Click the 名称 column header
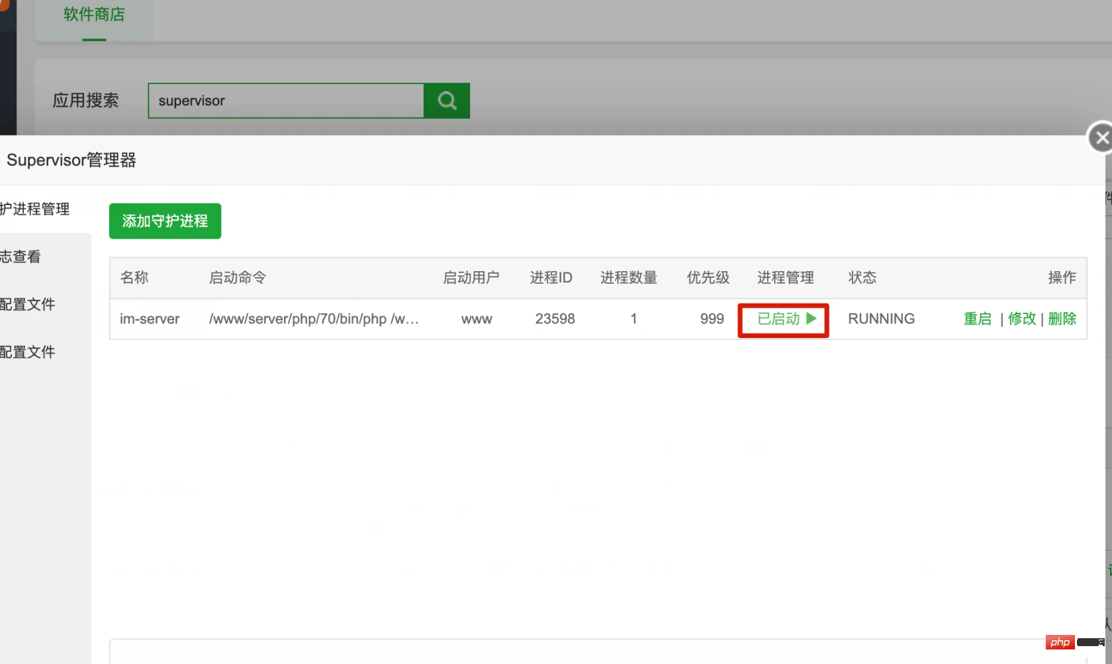 [x=134, y=278]
